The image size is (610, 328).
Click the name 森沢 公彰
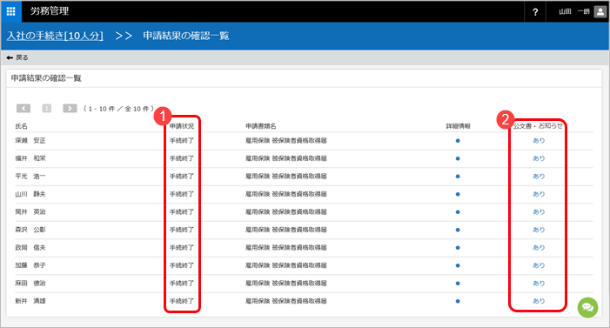[30, 230]
